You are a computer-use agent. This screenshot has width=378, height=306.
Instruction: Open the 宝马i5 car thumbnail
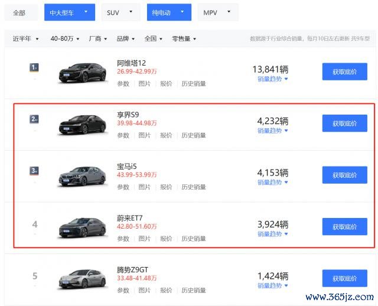(83, 177)
